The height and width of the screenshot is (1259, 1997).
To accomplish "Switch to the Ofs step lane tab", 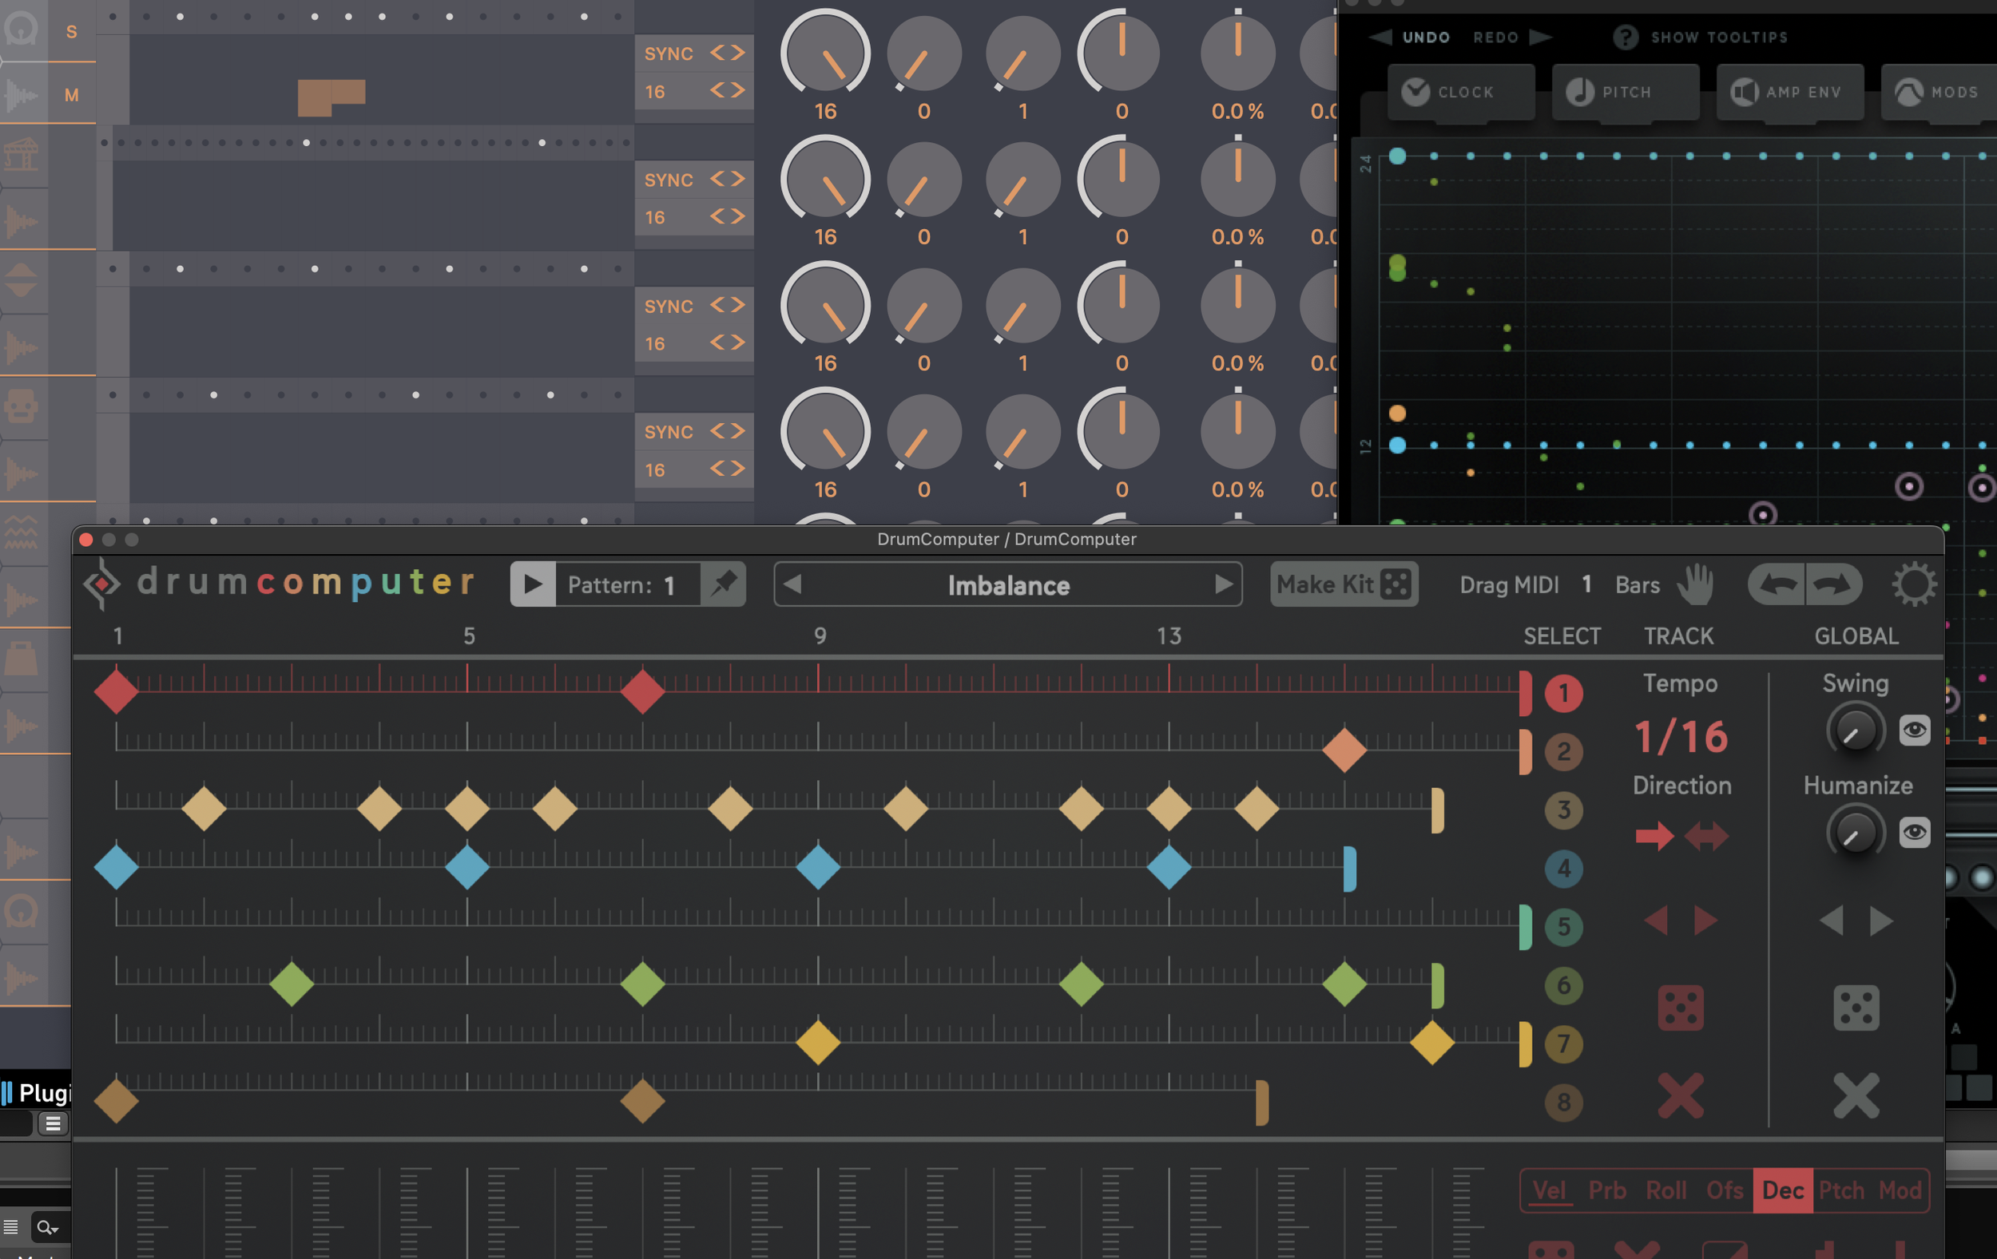I will tap(1725, 1190).
